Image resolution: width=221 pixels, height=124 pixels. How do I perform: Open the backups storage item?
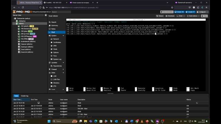(27, 47)
